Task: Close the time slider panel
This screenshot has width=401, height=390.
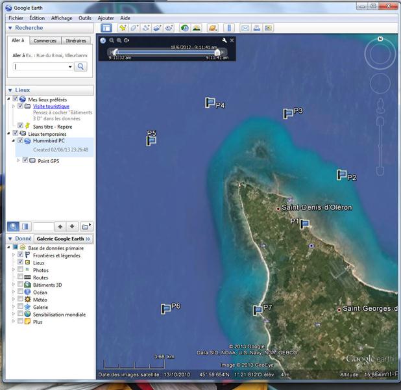Action: click(232, 40)
